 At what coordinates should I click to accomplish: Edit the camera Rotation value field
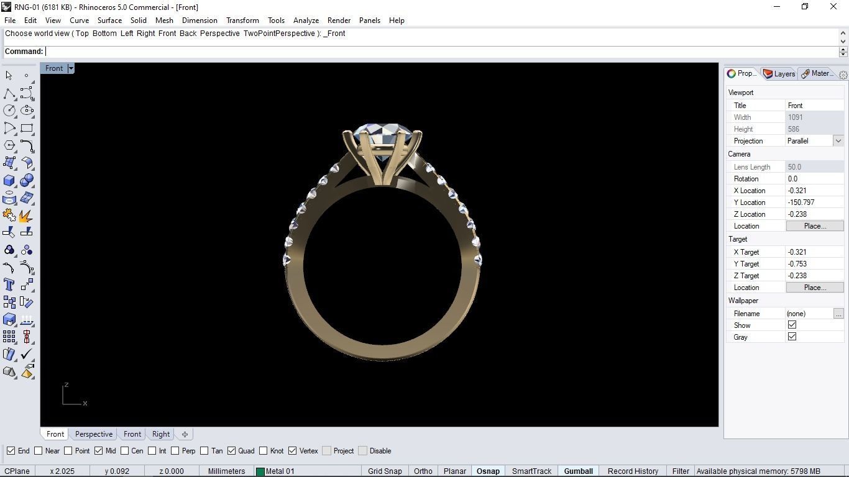tap(815, 179)
